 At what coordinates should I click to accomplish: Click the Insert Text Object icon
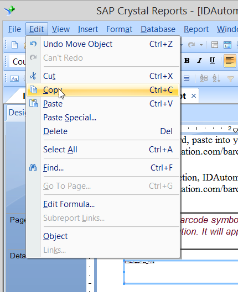coord(14,79)
